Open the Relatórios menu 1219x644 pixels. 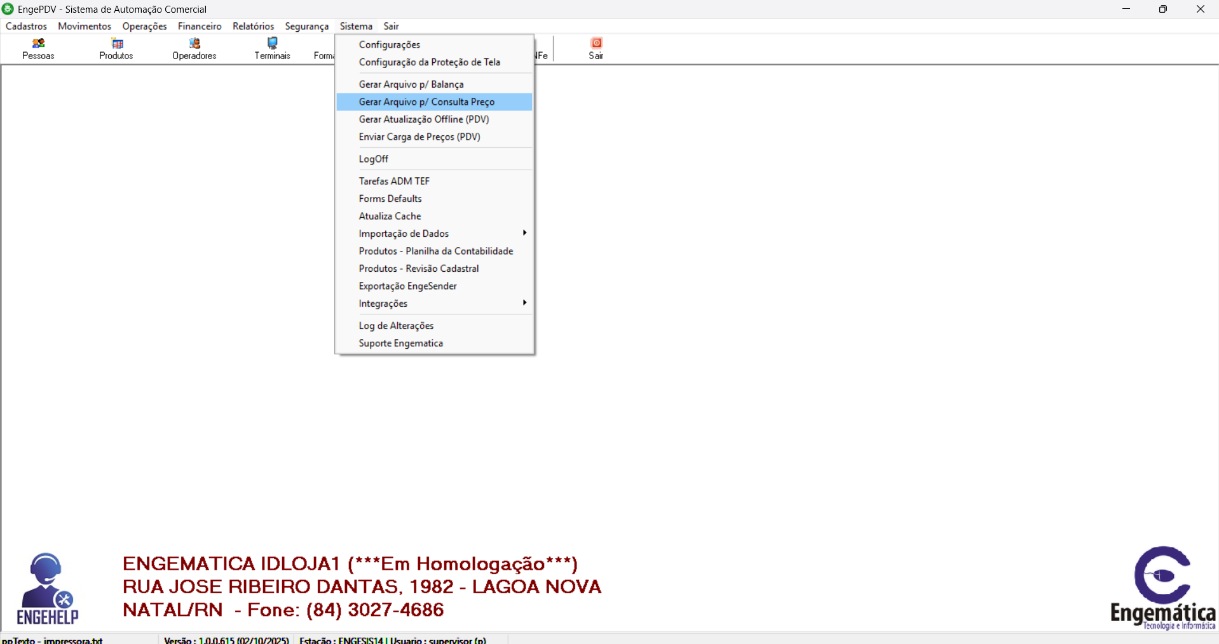click(x=253, y=26)
